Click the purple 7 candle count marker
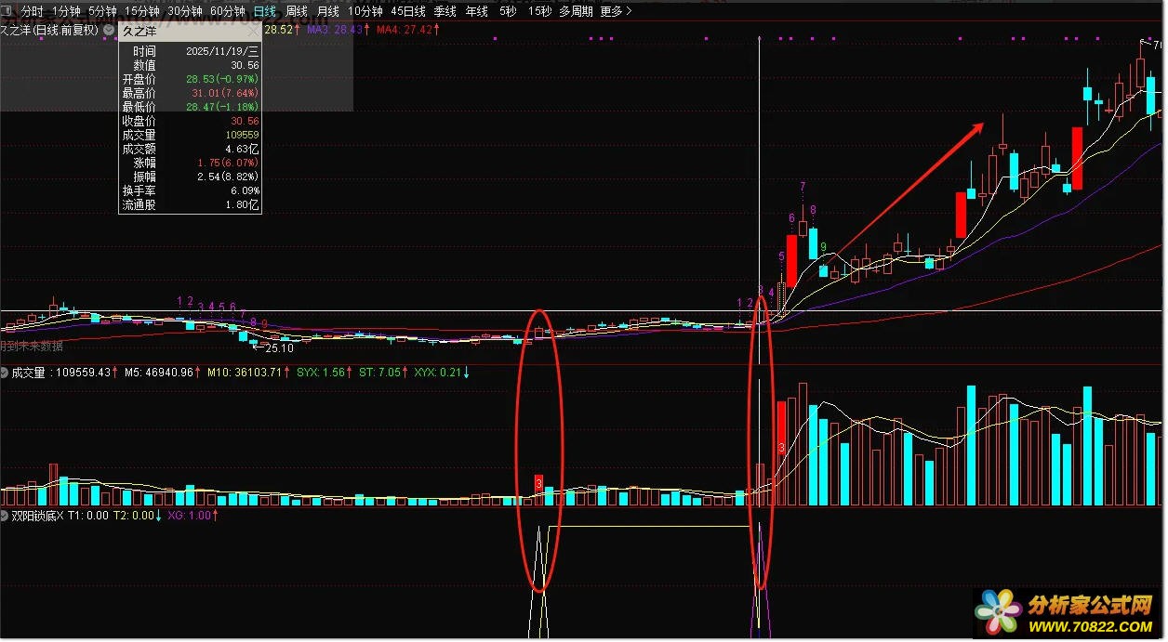This screenshot has width=1168, height=642. click(x=803, y=188)
